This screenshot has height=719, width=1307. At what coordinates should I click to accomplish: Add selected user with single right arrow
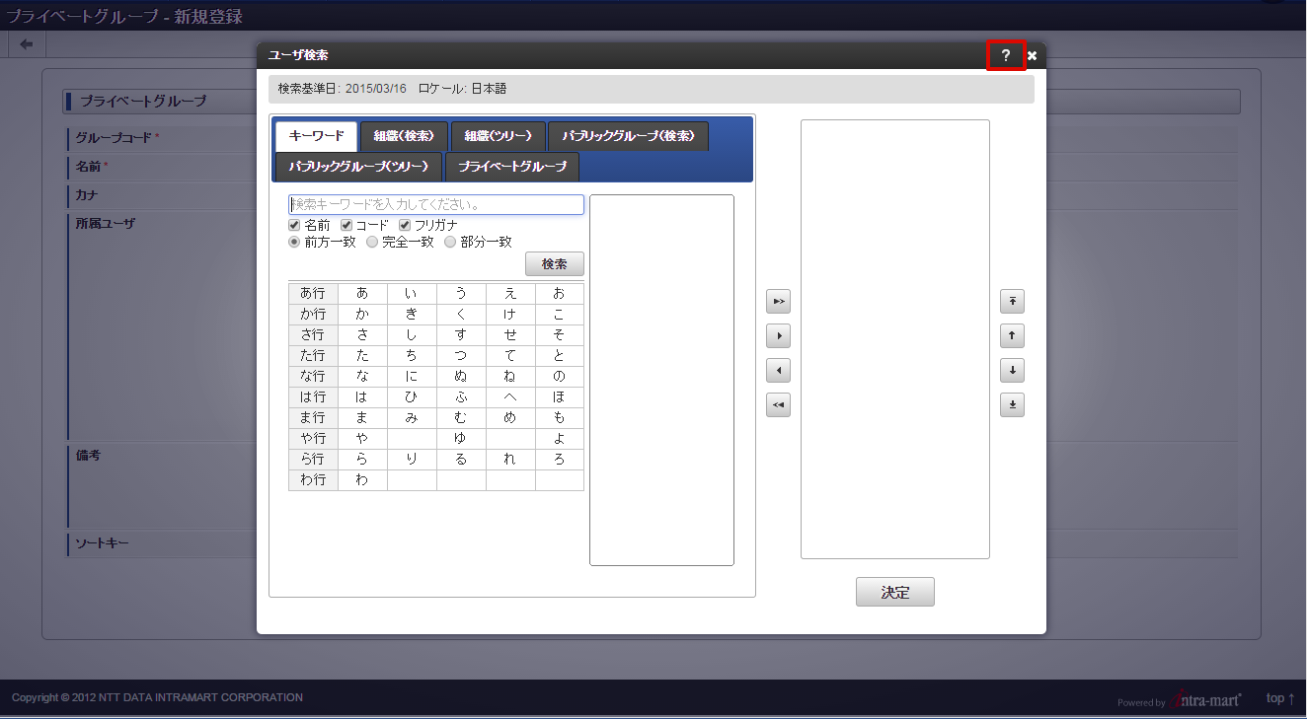tap(778, 336)
